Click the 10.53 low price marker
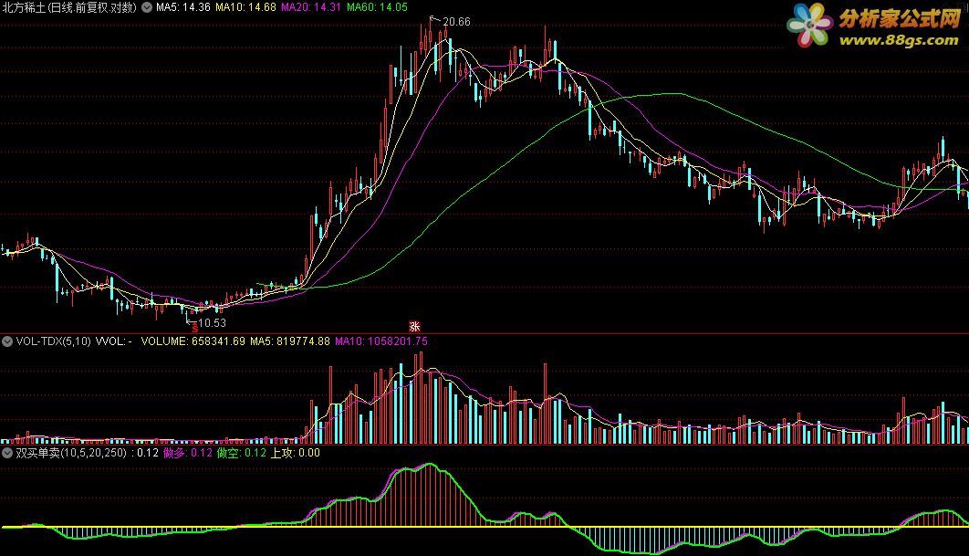This screenshot has height=556, width=969. point(212,323)
